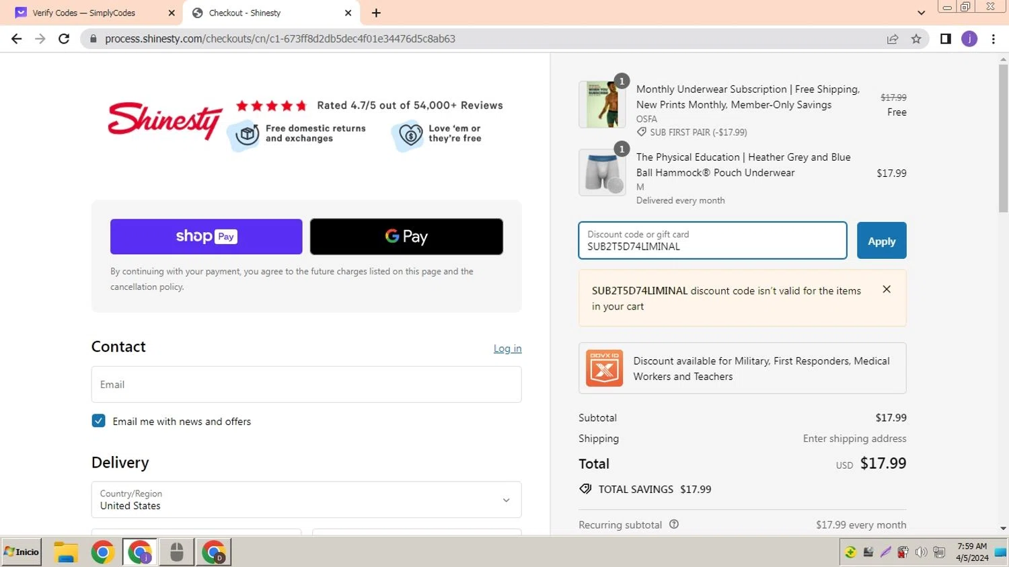Click the scrollbar down arrow
The width and height of the screenshot is (1009, 567).
pos(1003,529)
